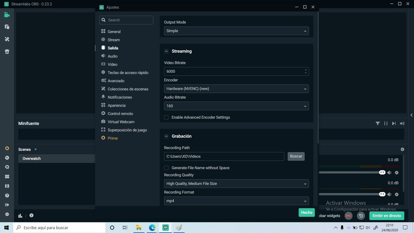Open Windows Start menu
The height and width of the screenshot is (233, 414).
click(6, 227)
